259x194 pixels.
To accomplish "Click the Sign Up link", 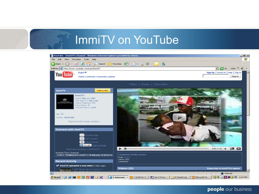I will [210, 72].
